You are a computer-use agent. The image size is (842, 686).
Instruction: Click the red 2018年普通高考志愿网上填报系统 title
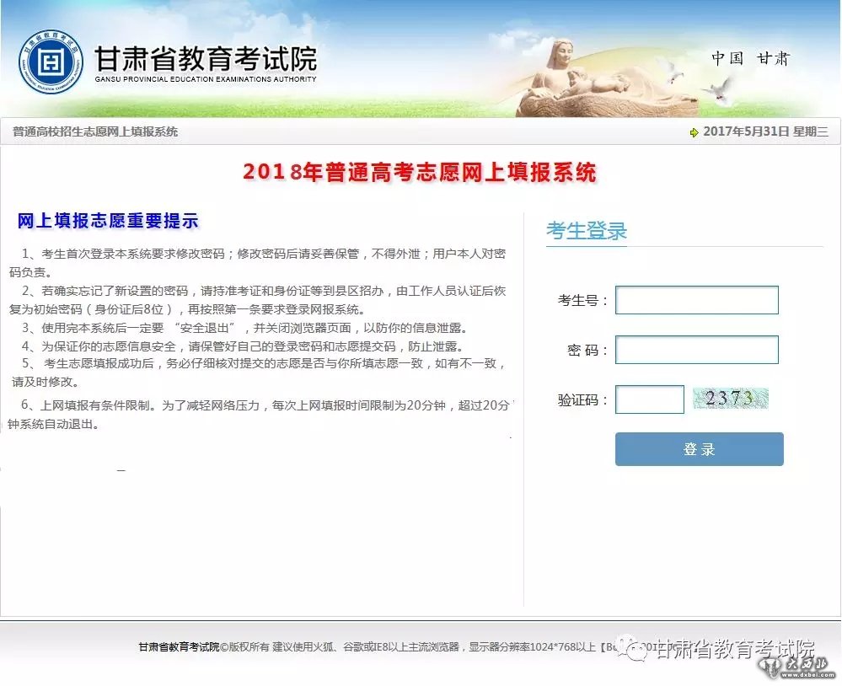tap(420, 172)
